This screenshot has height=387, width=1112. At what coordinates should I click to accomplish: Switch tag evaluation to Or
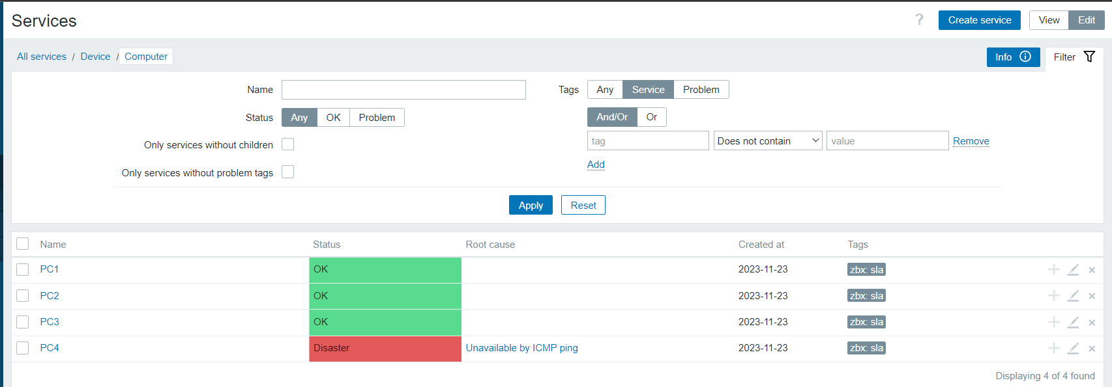[x=651, y=117]
